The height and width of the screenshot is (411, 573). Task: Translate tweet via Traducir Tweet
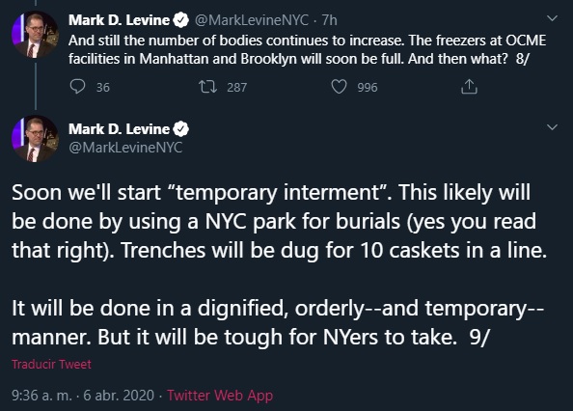click(51, 365)
